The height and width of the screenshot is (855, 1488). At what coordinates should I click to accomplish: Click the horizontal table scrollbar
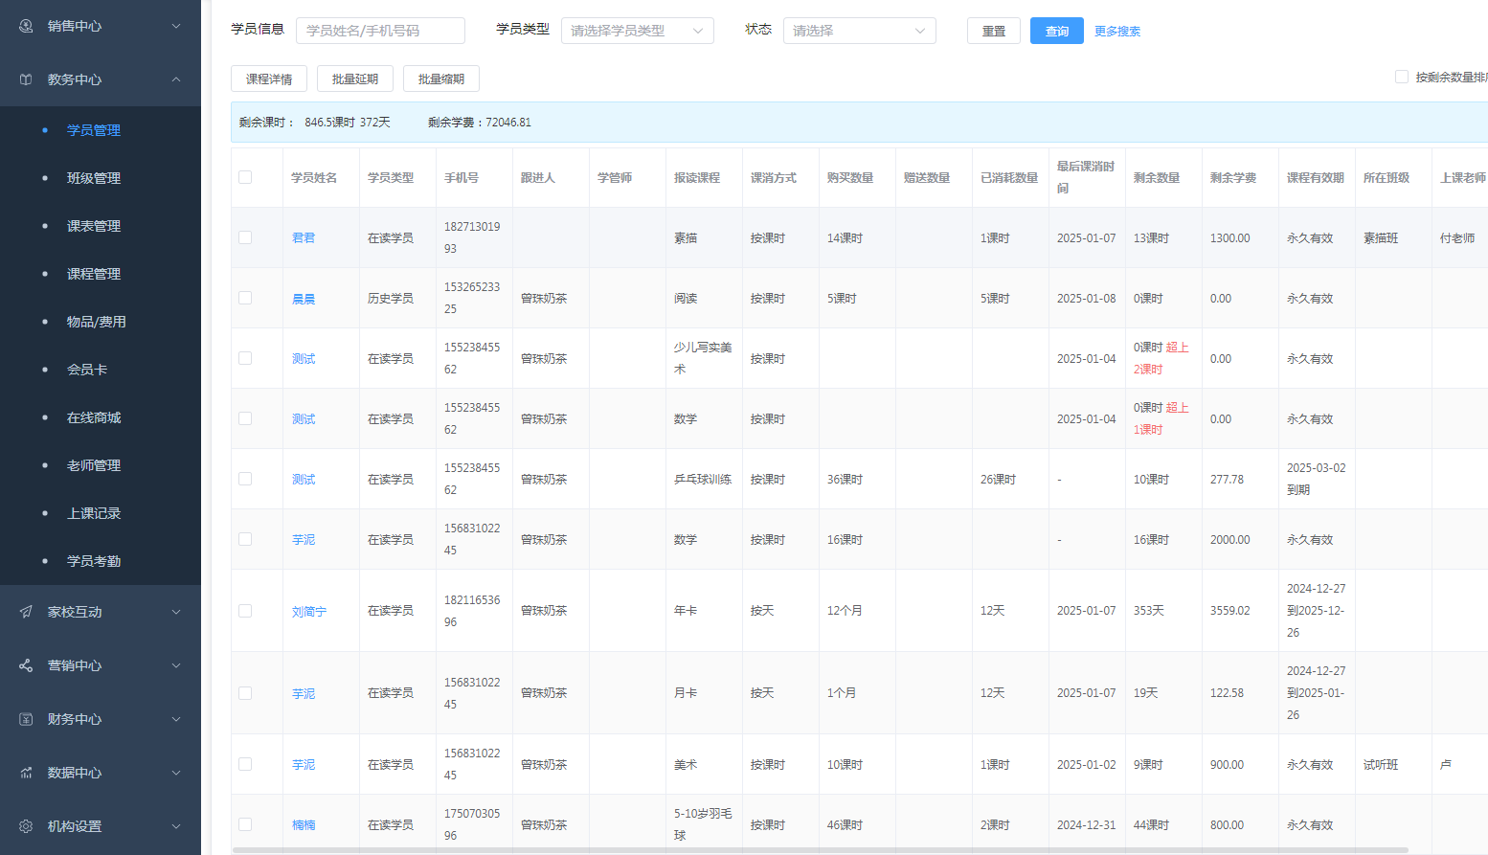coord(820,849)
